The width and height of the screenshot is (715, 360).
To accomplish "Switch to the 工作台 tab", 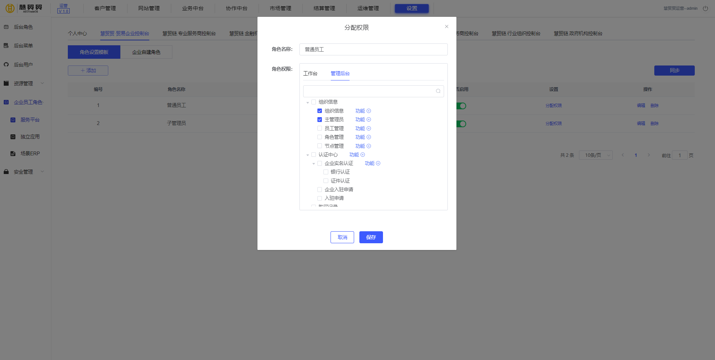I will (310, 73).
